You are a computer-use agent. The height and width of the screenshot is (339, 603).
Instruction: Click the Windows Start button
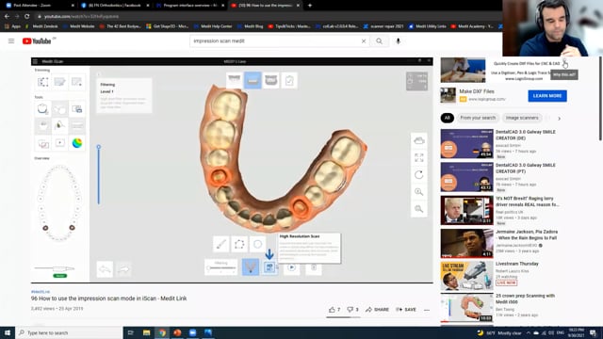[x=8, y=332]
